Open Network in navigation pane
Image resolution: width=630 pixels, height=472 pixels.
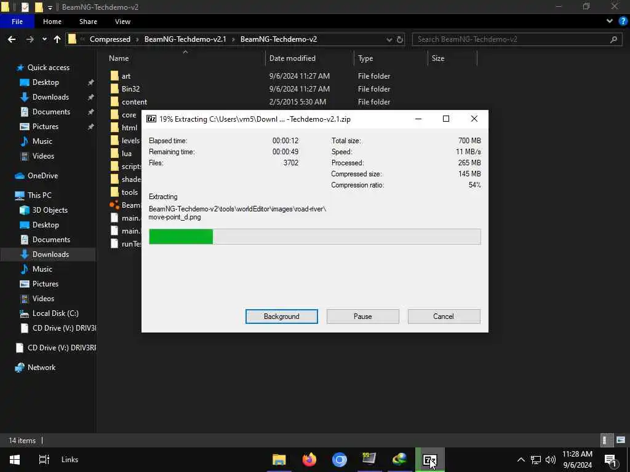[41, 368]
